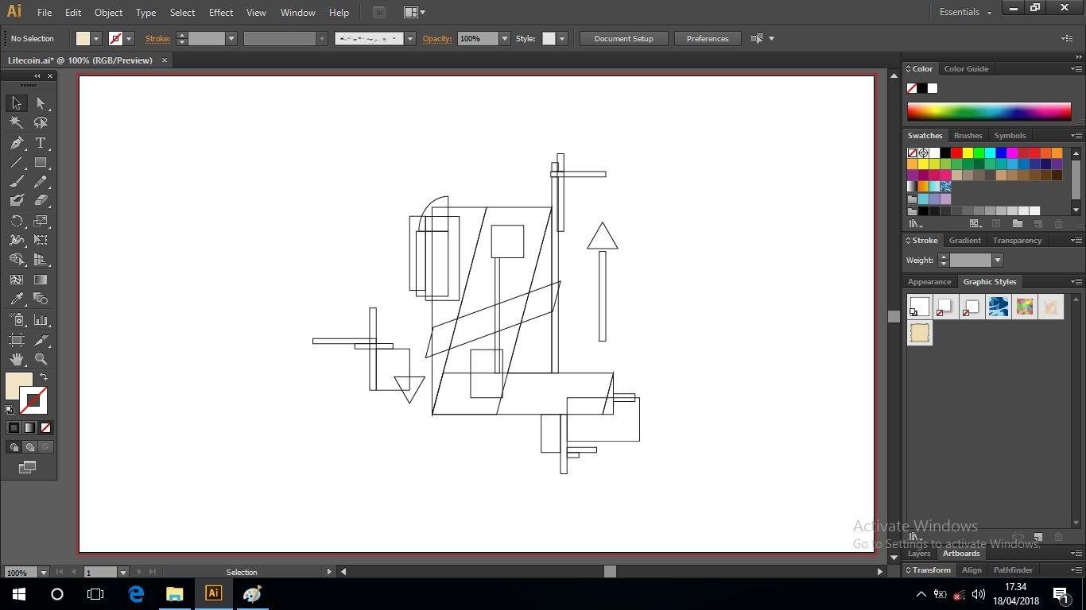Choose the Blob Brush tool
Screen dimensions: 1086x610
17,200
